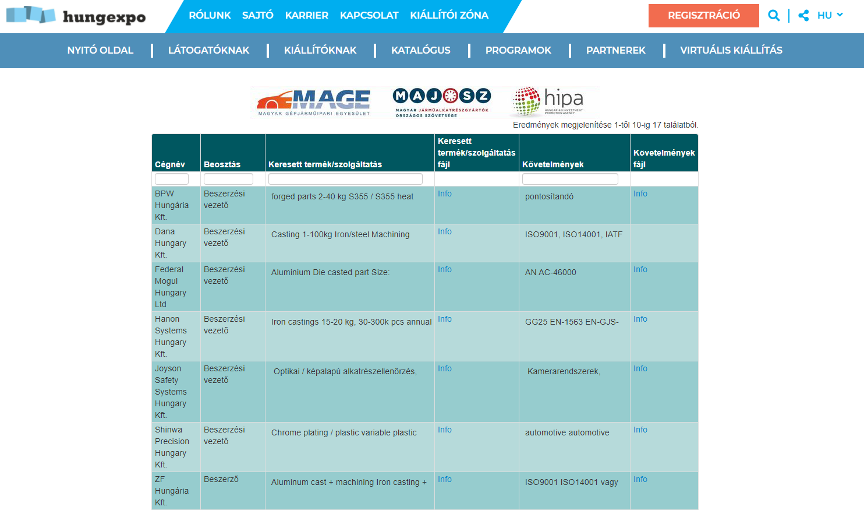Open the KAPCSOLAT menu item
The width and height of the screenshot is (864, 510).
tap(369, 15)
